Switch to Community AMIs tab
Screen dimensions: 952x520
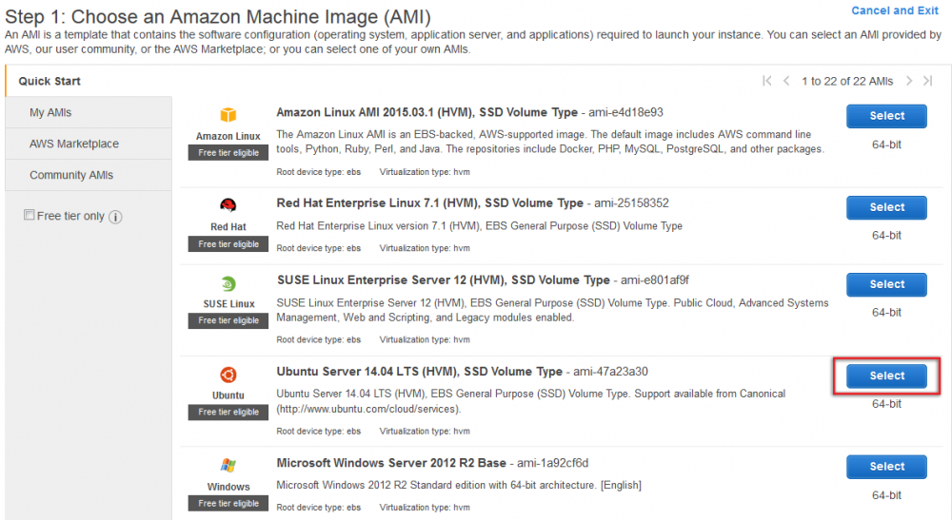click(89, 175)
